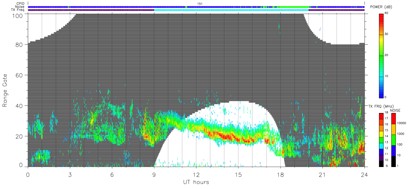Click the CPID value 151

200,3
